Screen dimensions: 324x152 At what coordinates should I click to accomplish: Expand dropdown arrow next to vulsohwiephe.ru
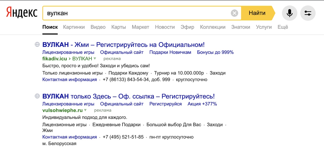[85, 110]
